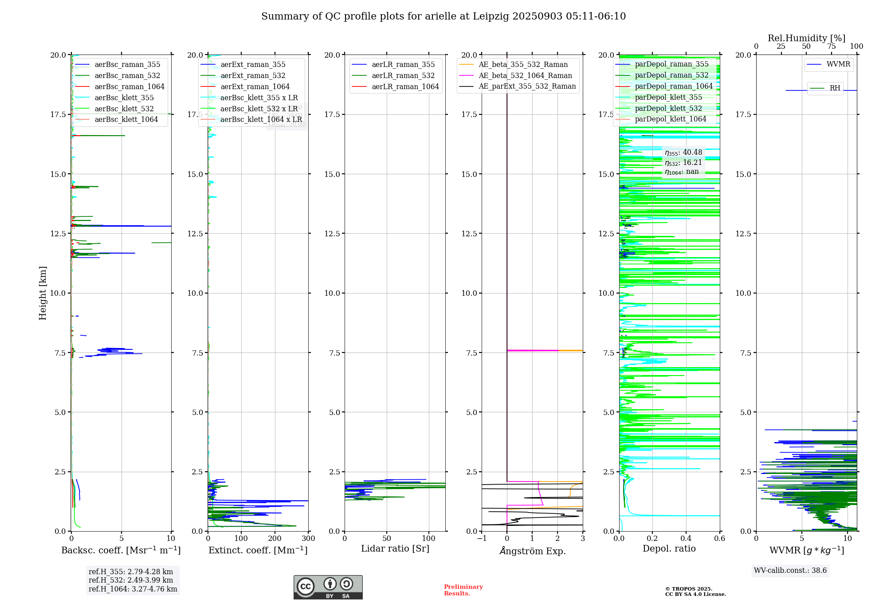
Task: Click the Rel.Humidity [%] top axis label
Action: [x=806, y=38]
